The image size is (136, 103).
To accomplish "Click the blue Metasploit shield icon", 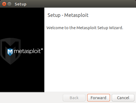I will (10, 52).
